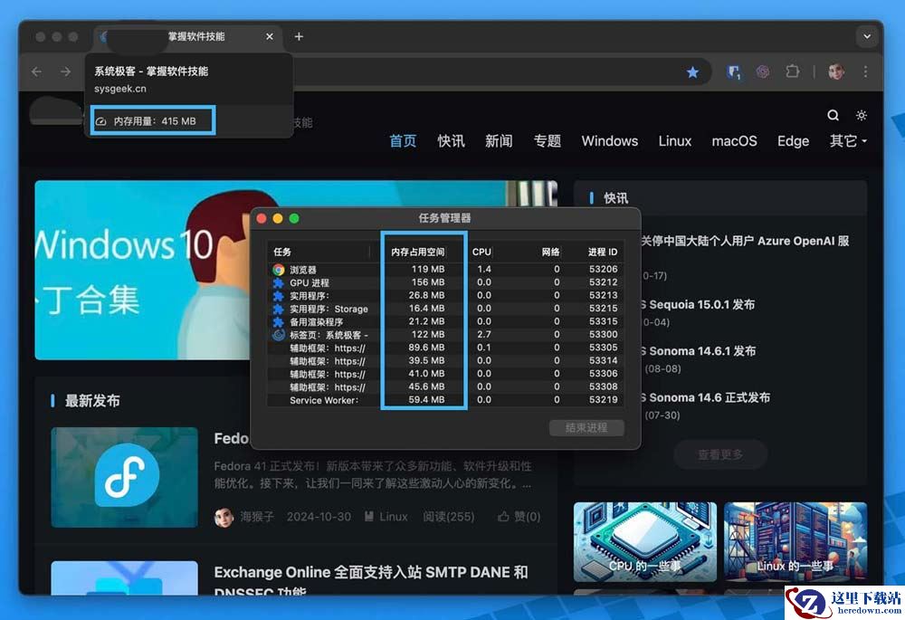Viewport: 905px width, 620px height.
Task: Click the 89.6 MB memory value
Action: coord(426,348)
